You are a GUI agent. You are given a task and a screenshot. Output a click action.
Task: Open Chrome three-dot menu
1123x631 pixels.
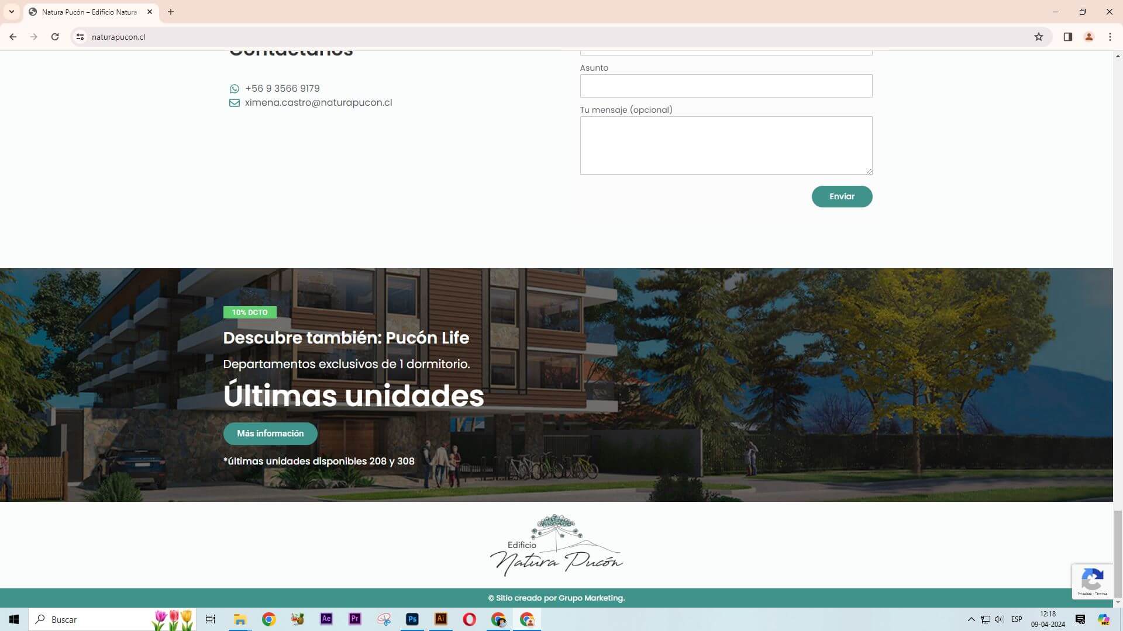point(1110,37)
